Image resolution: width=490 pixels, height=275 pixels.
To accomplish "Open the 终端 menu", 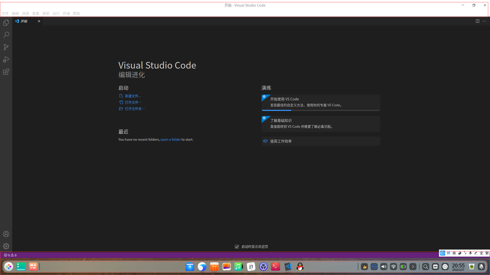I will click(66, 14).
